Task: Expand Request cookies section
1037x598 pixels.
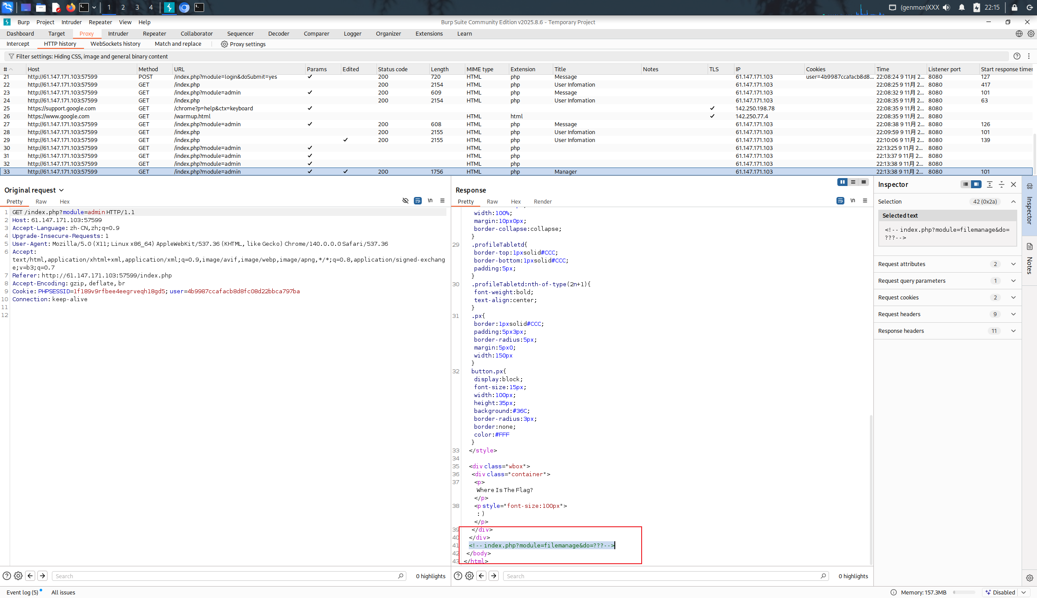Action: (1013, 298)
